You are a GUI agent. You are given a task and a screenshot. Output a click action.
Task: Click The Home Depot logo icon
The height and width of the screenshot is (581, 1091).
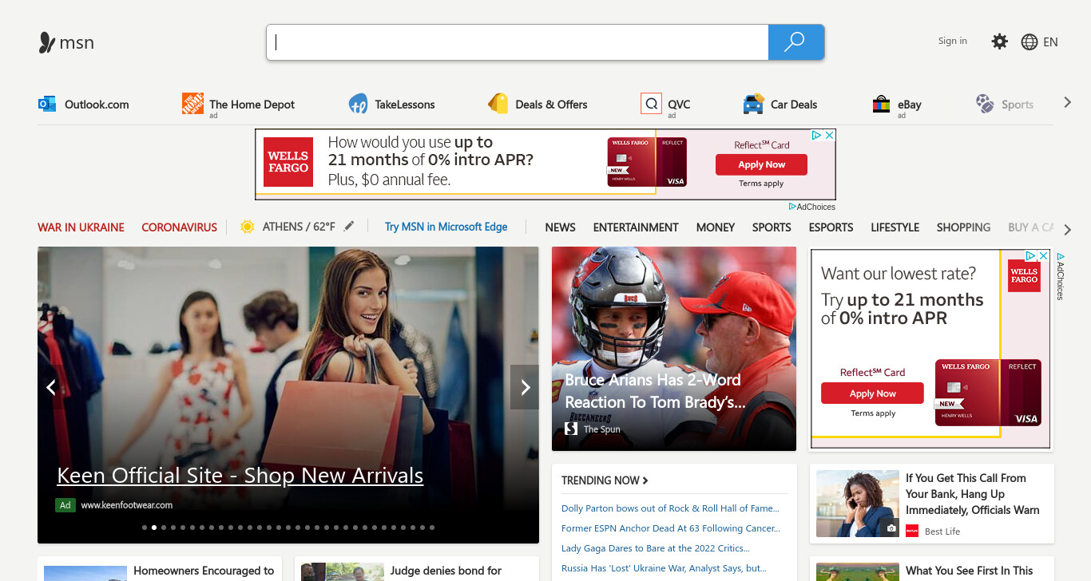click(192, 103)
